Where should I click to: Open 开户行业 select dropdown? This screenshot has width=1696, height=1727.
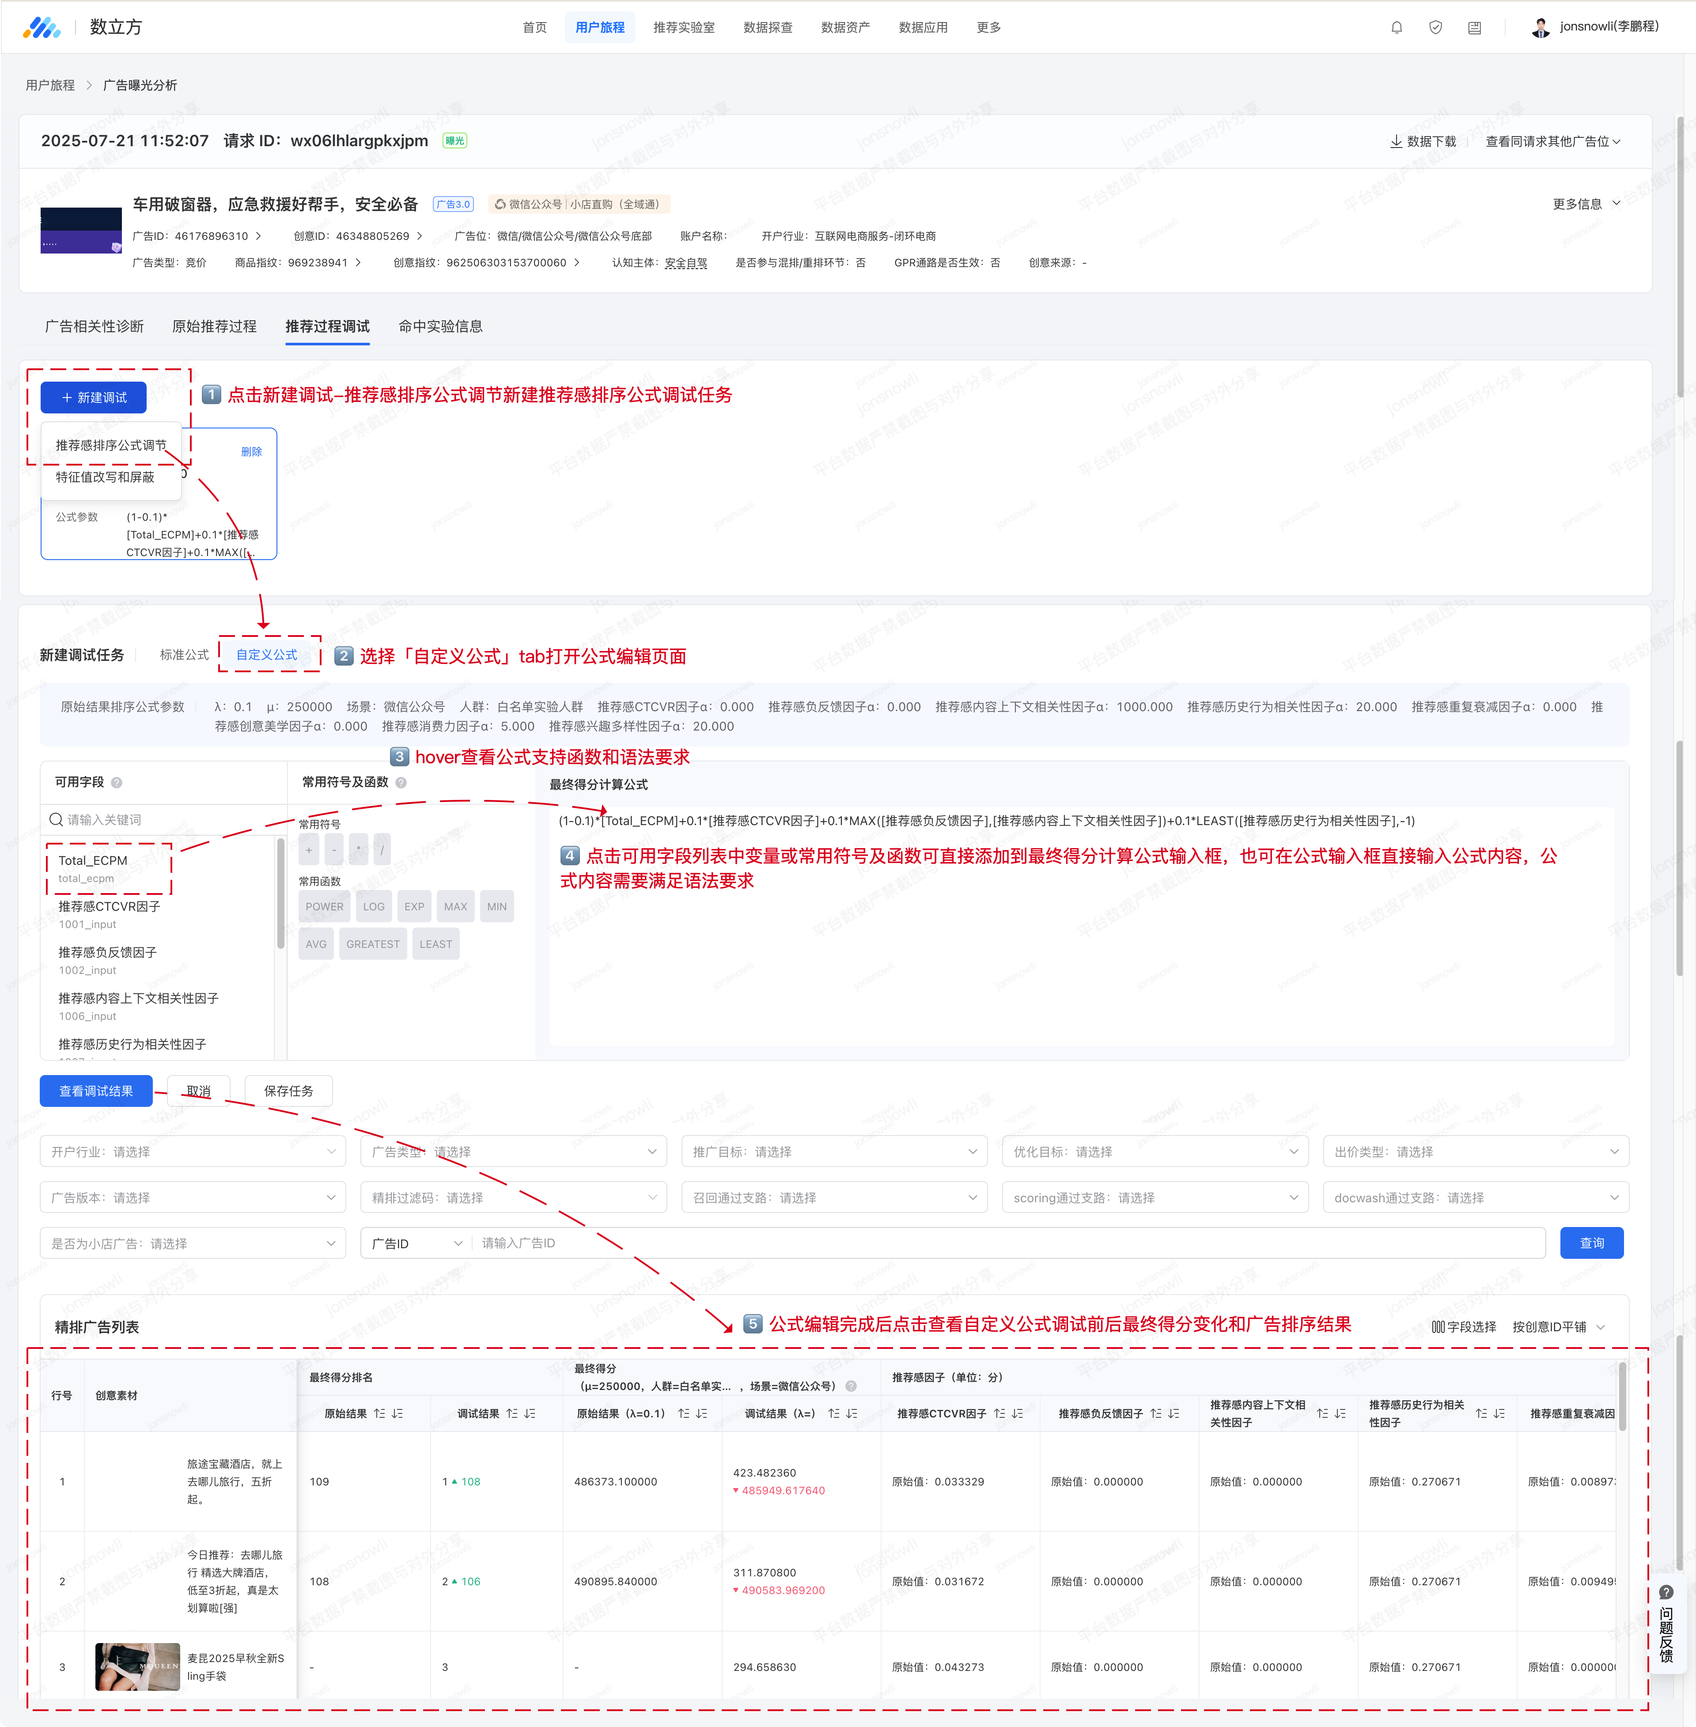point(193,1151)
